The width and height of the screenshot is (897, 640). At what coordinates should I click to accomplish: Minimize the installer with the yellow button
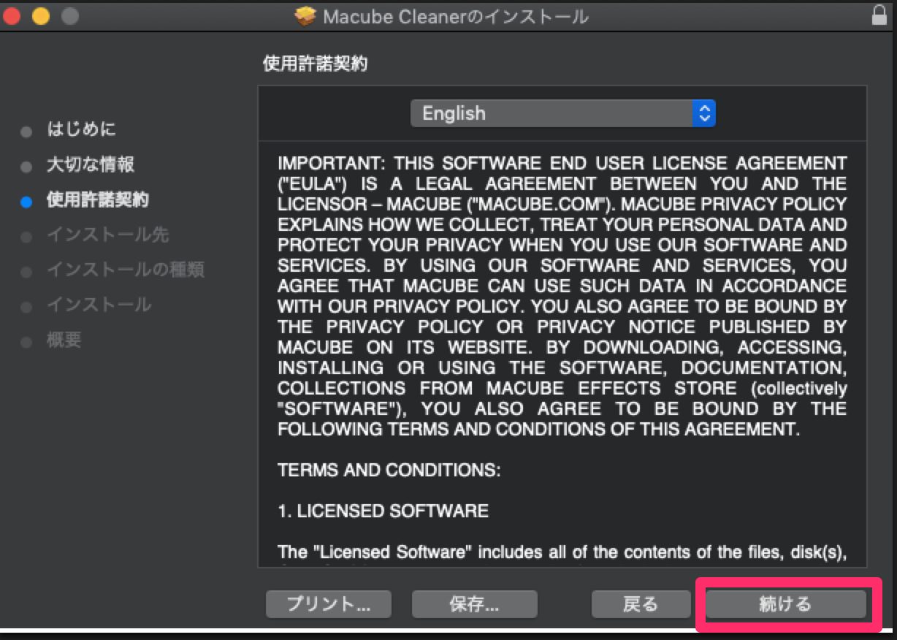click(x=40, y=15)
